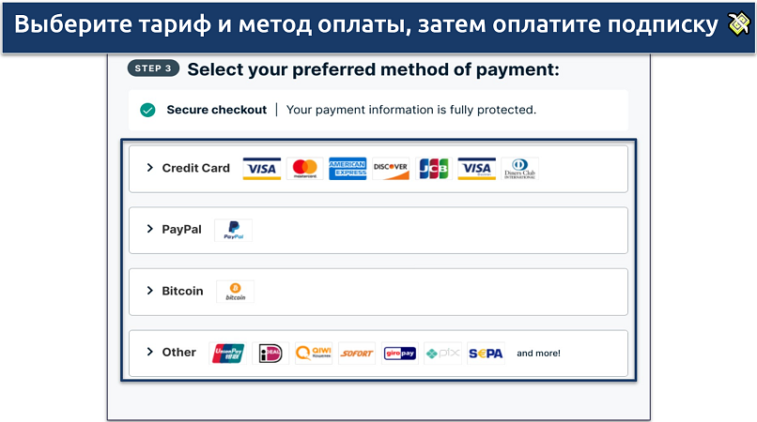Click the PayPal logo icon
This screenshot has height=422, width=757.
tap(233, 230)
